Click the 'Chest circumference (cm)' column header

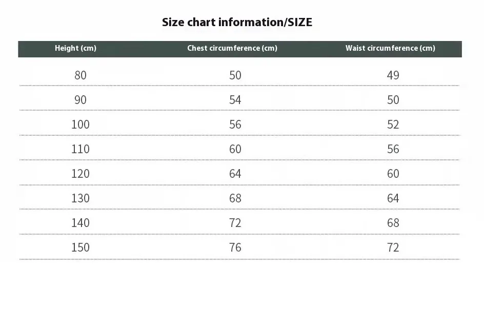[x=232, y=48]
